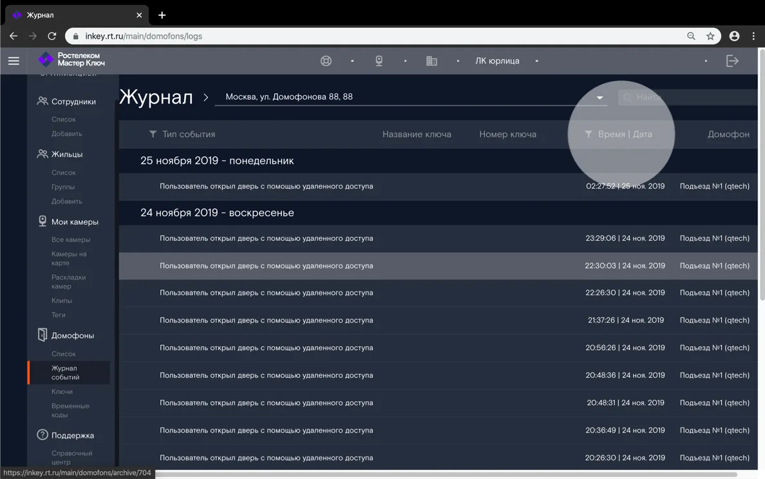Open Временные коды in sidebar

70,410
